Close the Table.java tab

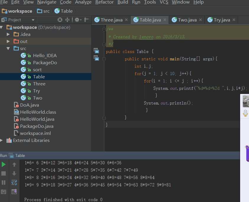165,20
